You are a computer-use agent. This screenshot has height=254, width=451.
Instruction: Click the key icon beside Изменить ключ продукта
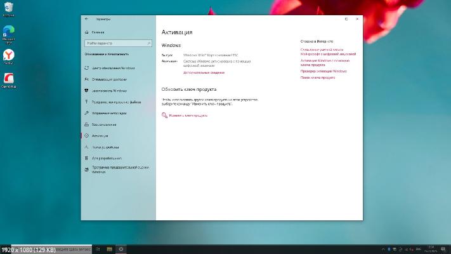pos(164,116)
